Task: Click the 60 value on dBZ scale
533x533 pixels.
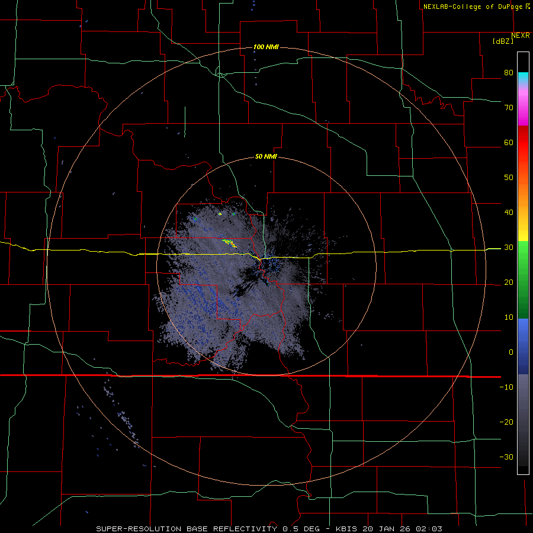Action: (509, 142)
